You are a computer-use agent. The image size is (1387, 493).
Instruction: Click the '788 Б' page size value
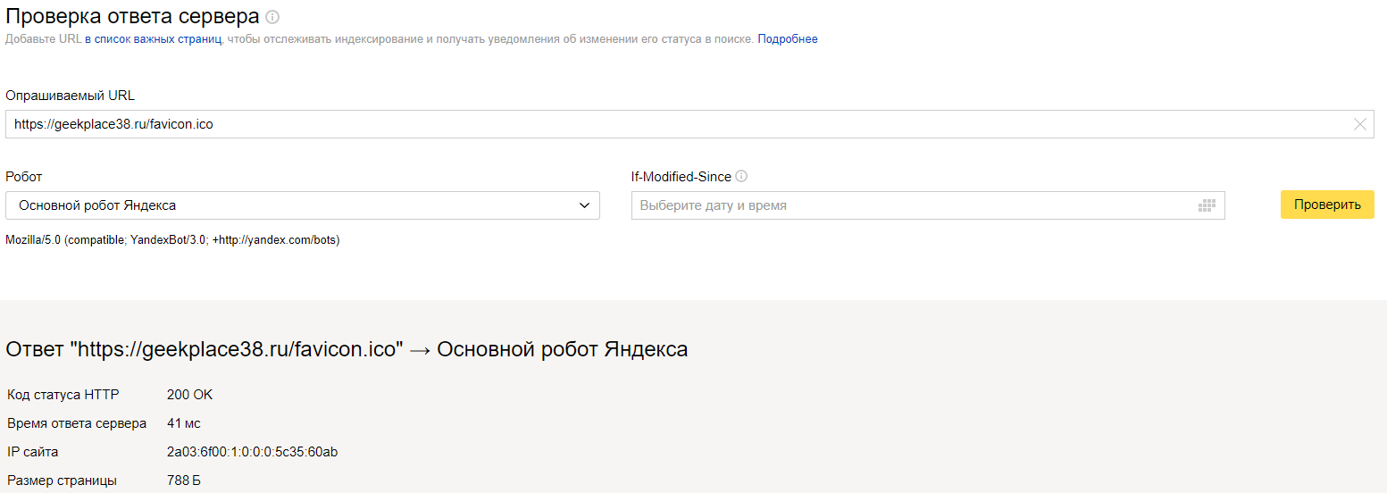(184, 480)
